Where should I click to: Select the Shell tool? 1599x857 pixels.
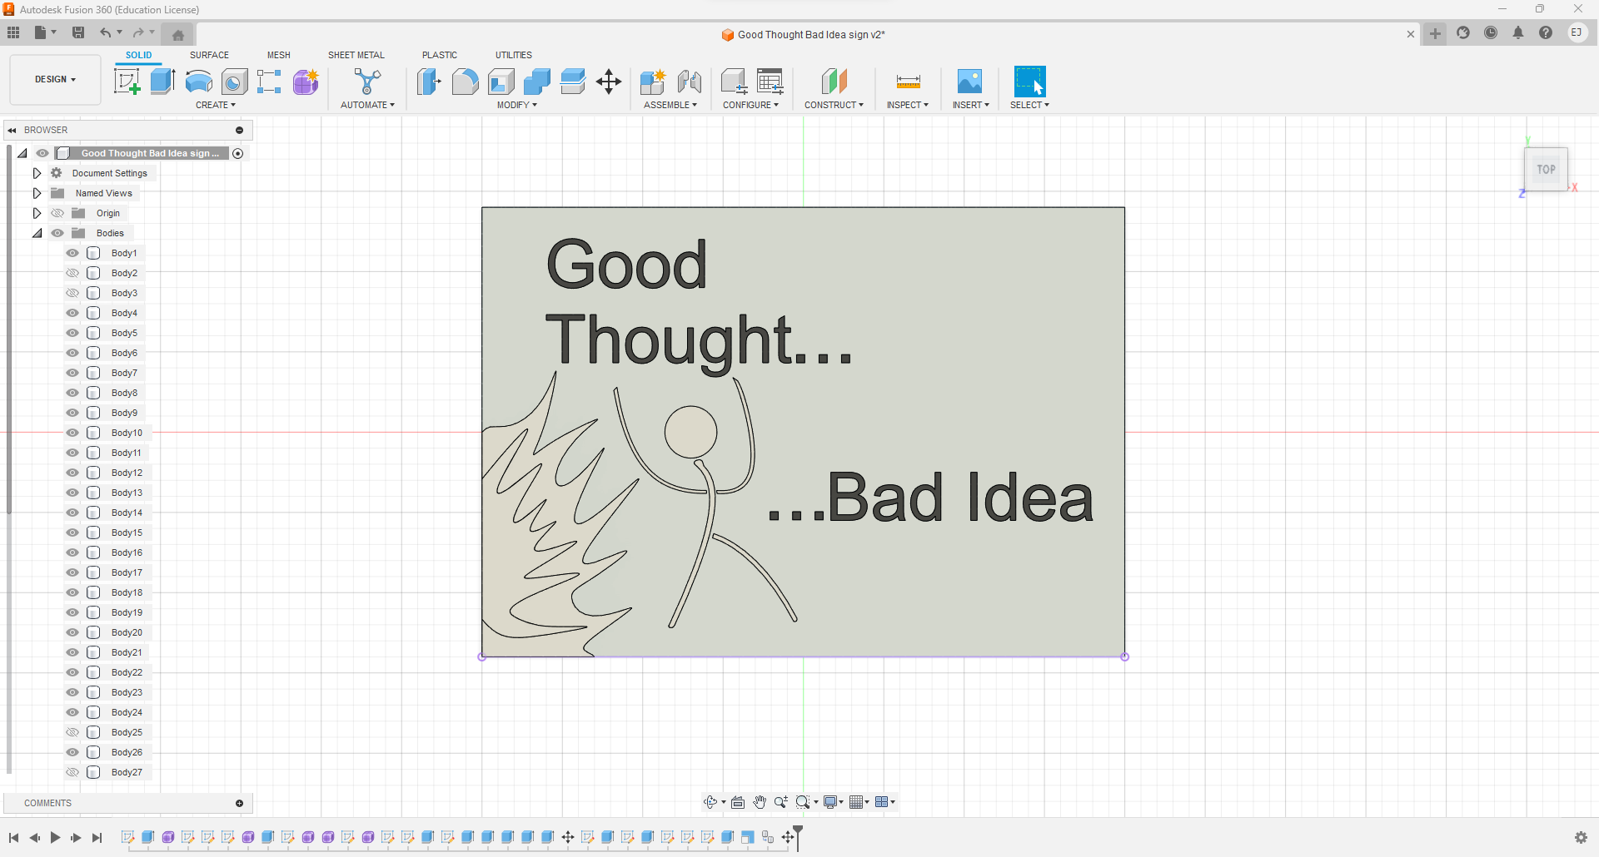501,82
